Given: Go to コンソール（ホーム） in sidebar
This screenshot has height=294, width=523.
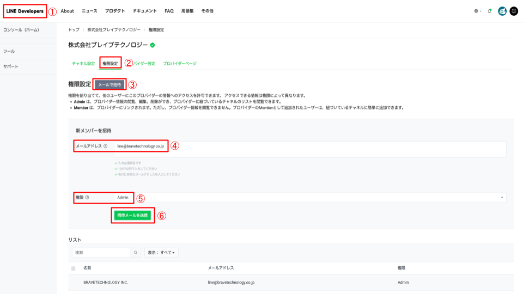Looking at the screenshot, I should point(21,30).
